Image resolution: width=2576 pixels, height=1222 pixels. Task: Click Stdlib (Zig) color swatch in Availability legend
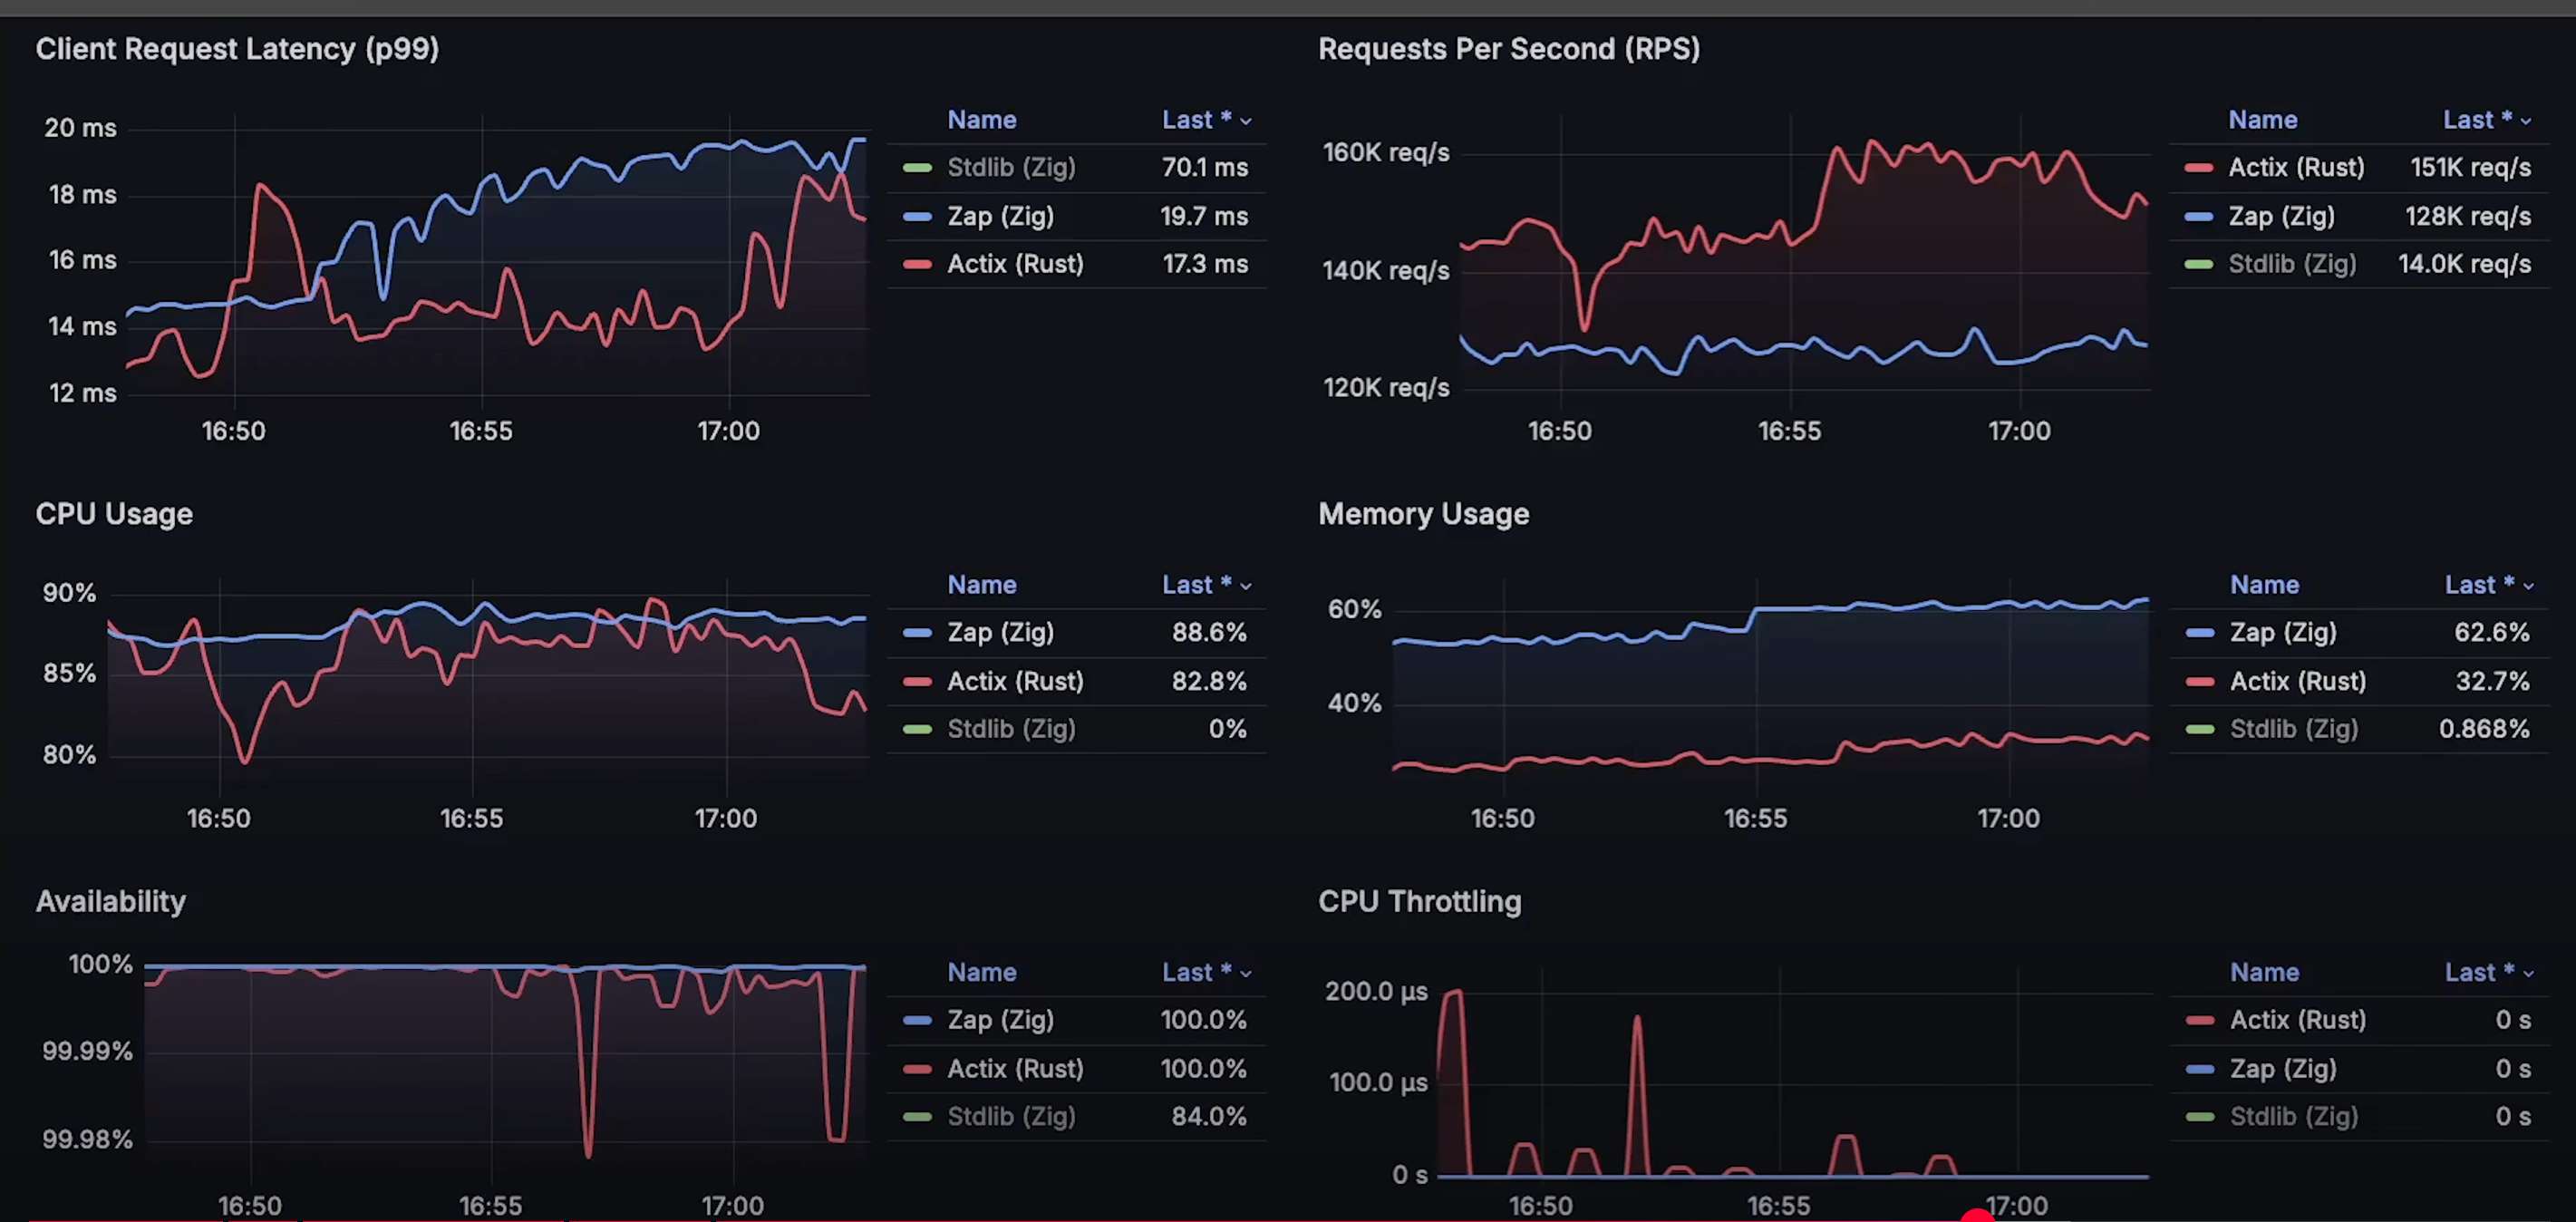(x=917, y=1117)
